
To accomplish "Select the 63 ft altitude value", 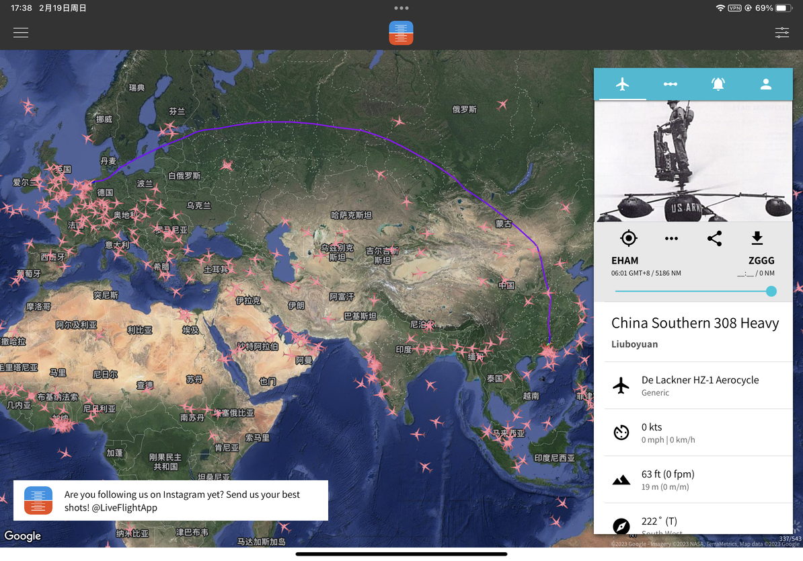I will coord(668,474).
